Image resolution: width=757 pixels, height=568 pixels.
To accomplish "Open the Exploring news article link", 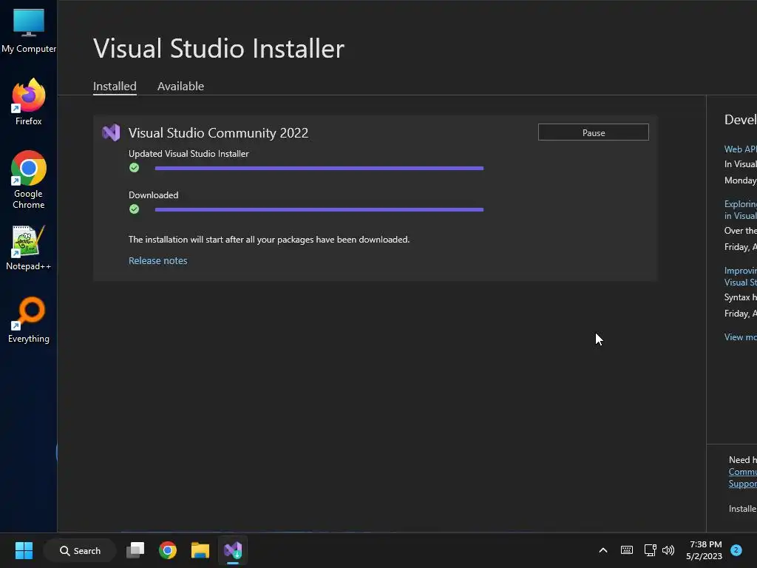I will tap(740, 209).
